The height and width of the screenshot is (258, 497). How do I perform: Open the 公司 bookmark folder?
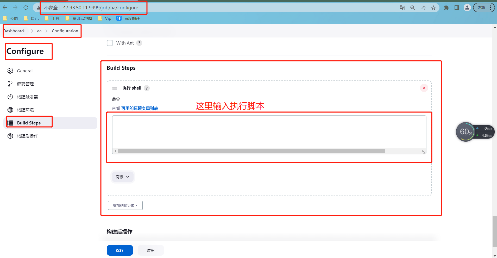pos(10,18)
